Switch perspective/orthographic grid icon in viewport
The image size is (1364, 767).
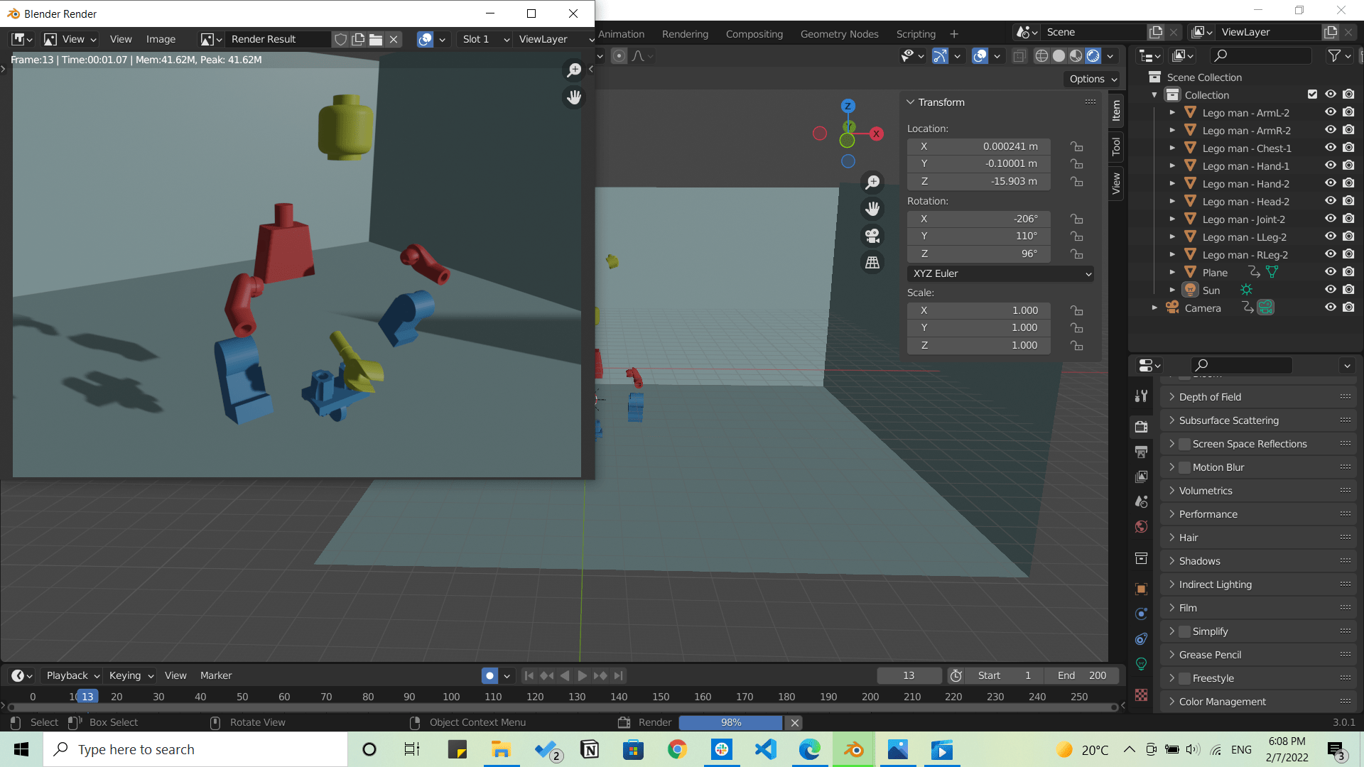click(x=872, y=263)
